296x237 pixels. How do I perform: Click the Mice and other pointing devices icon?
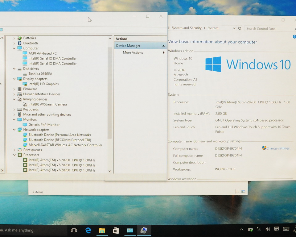click(19, 114)
